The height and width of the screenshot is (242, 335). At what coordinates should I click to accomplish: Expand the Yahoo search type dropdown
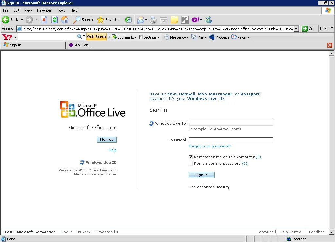point(84,36)
